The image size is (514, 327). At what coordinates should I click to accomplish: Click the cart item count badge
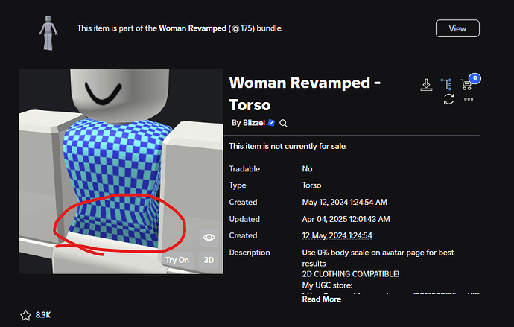tap(475, 78)
